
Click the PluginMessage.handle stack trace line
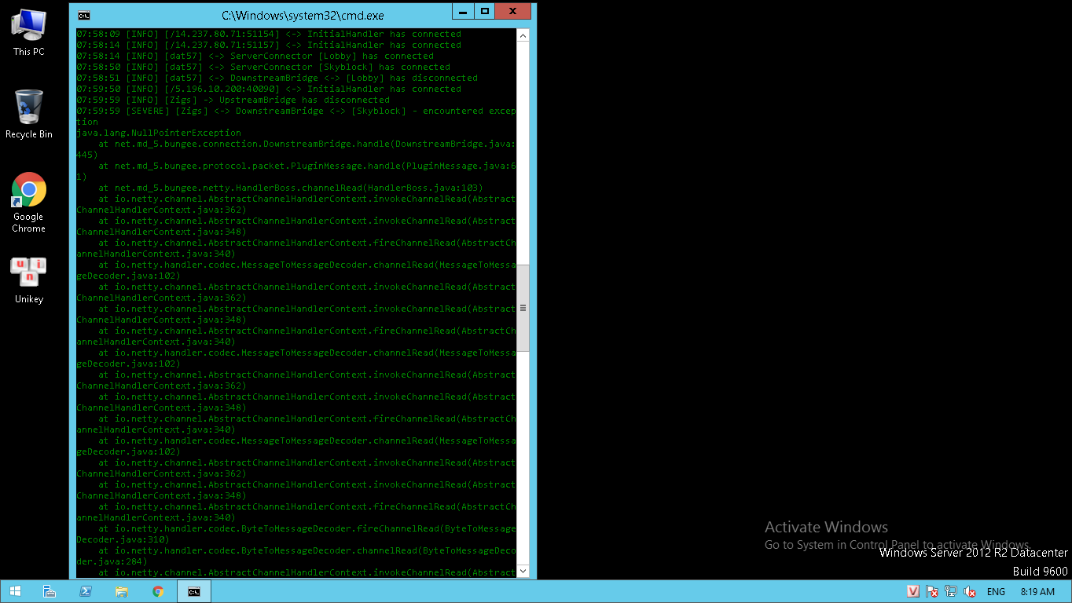pos(296,171)
